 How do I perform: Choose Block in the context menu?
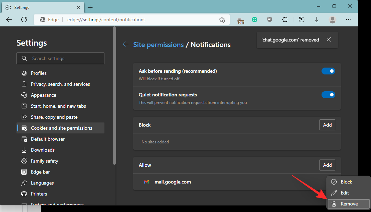[x=346, y=182]
